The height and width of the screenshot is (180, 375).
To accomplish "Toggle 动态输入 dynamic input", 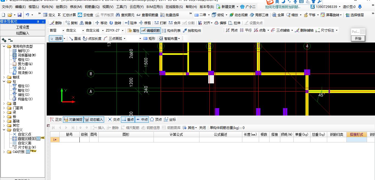I will (x=94, y=119).
